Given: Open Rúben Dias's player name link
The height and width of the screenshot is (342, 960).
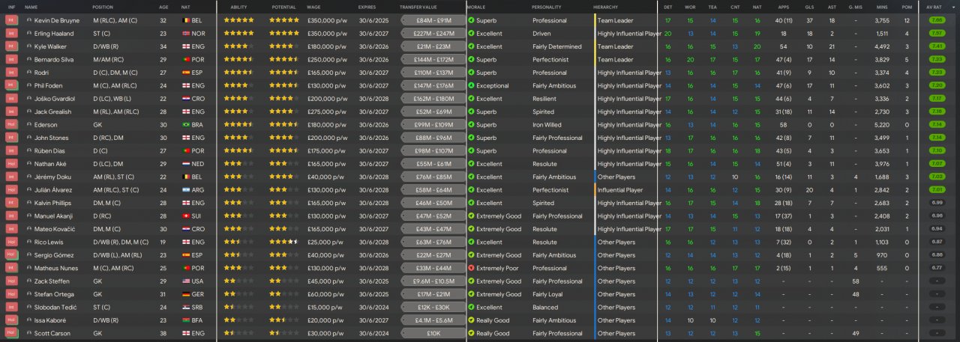Looking at the screenshot, I should click(50, 150).
